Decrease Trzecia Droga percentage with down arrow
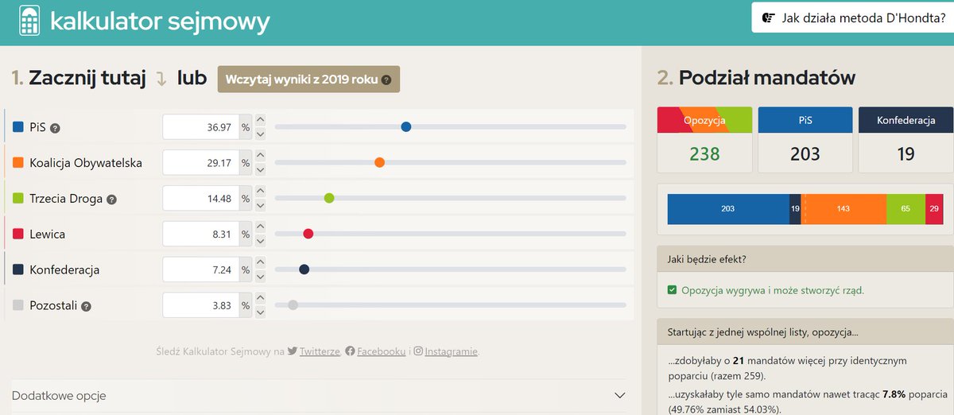This screenshot has width=954, height=415. pyautogui.click(x=260, y=205)
